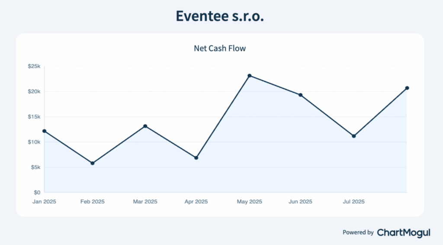Image resolution: width=443 pixels, height=245 pixels.
Task: Click the Net Cash Flow chart title
Action: click(x=220, y=48)
